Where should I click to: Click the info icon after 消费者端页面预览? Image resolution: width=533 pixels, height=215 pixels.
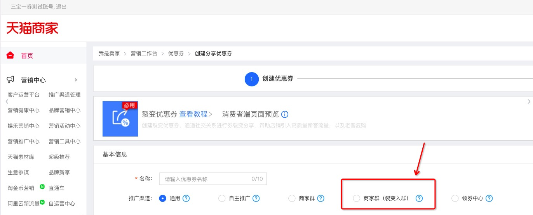click(x=285, y=114)
